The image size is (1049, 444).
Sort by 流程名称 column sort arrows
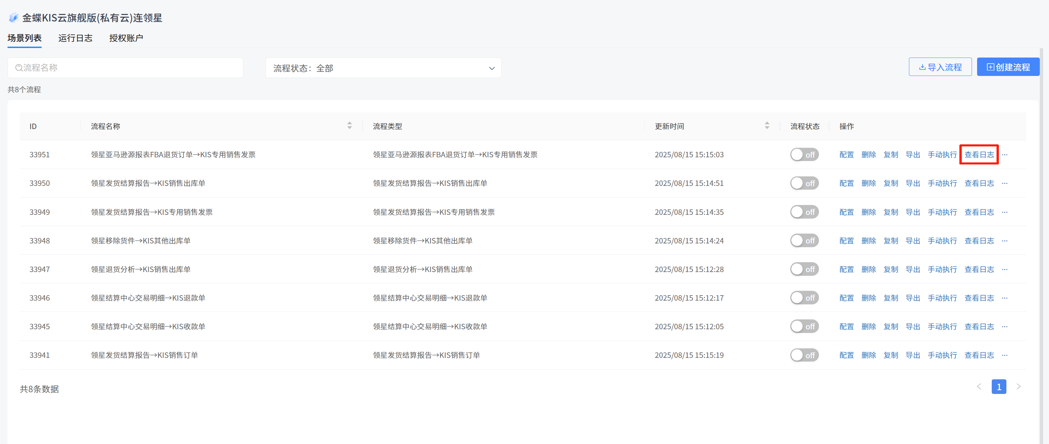pyautogui.click(x=349, y=126)
